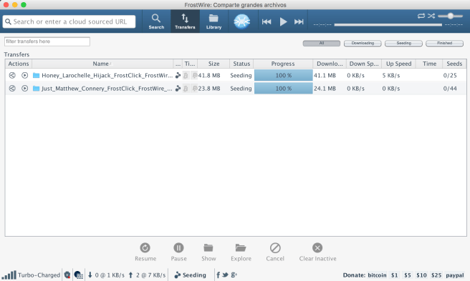Play the Just_Matthew_Connery transfer
The height and width of the screenshot is (281, 470).
point(24,88)
